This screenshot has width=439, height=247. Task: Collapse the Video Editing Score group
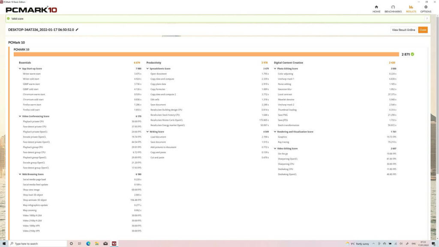click(275, 148)
